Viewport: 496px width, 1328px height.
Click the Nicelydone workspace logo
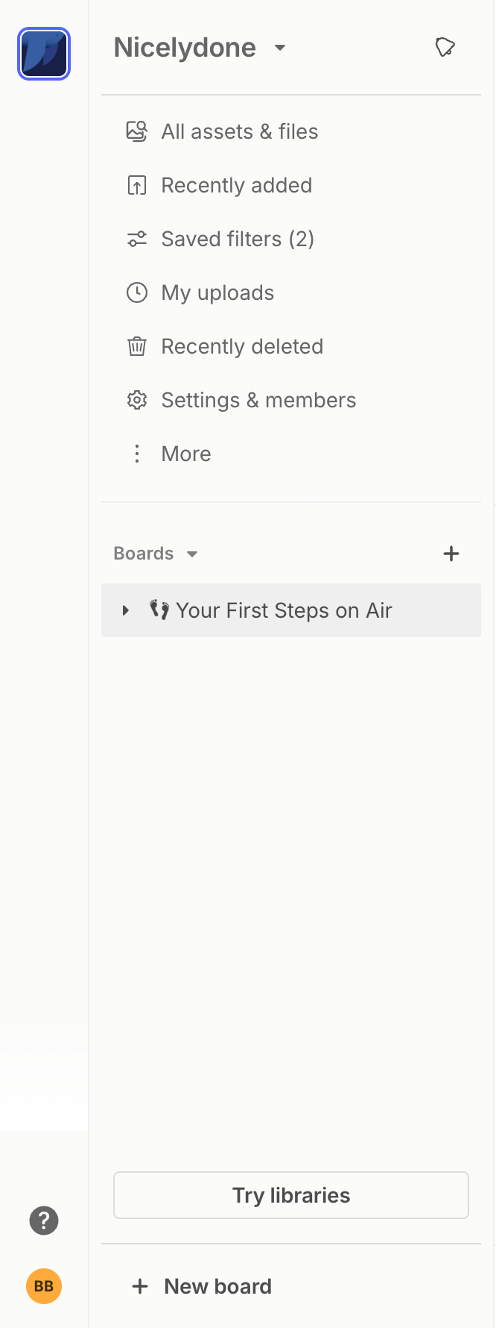43,53
